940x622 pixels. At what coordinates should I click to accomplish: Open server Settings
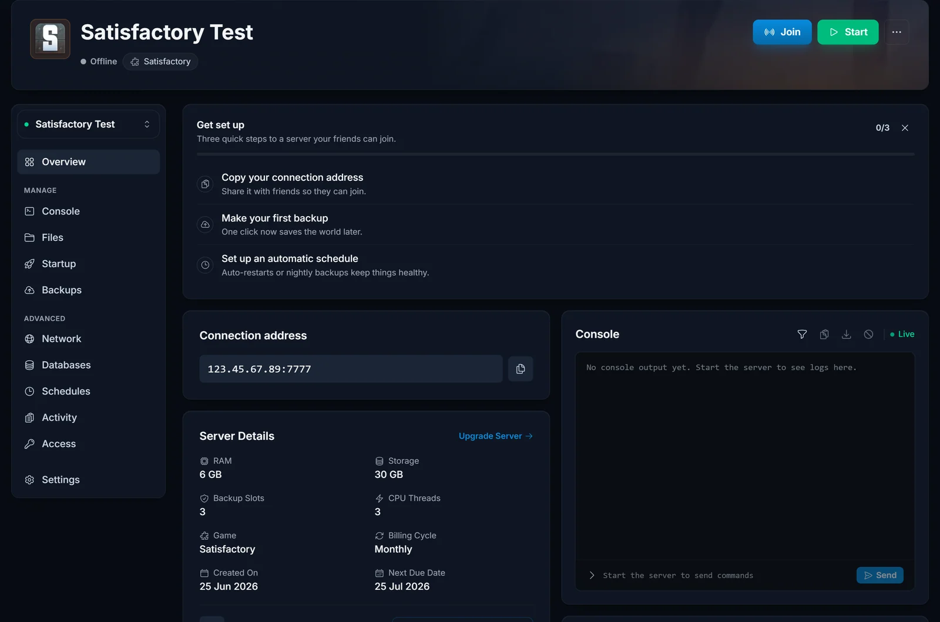pos(88,480)
